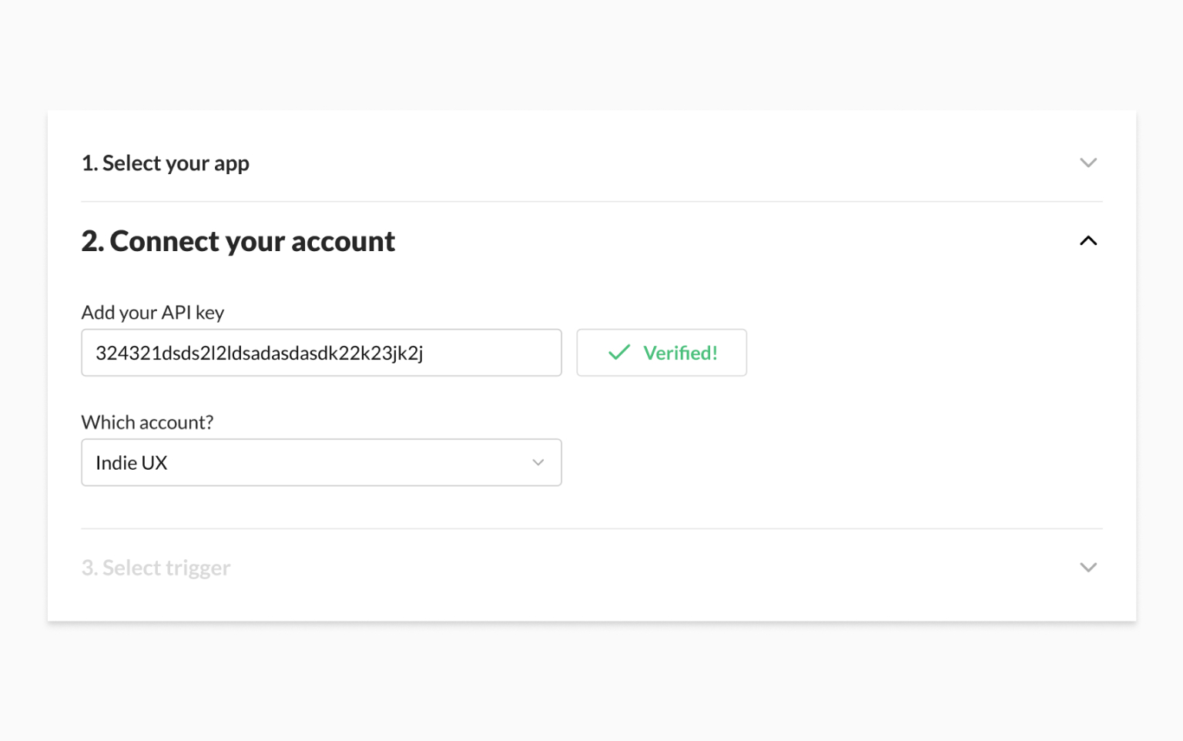
Task: Click the blank card area right of the Verified! button
Action: point(924,353)
